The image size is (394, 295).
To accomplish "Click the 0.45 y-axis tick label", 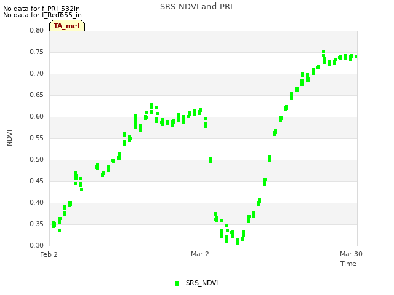I will point(37,181).
